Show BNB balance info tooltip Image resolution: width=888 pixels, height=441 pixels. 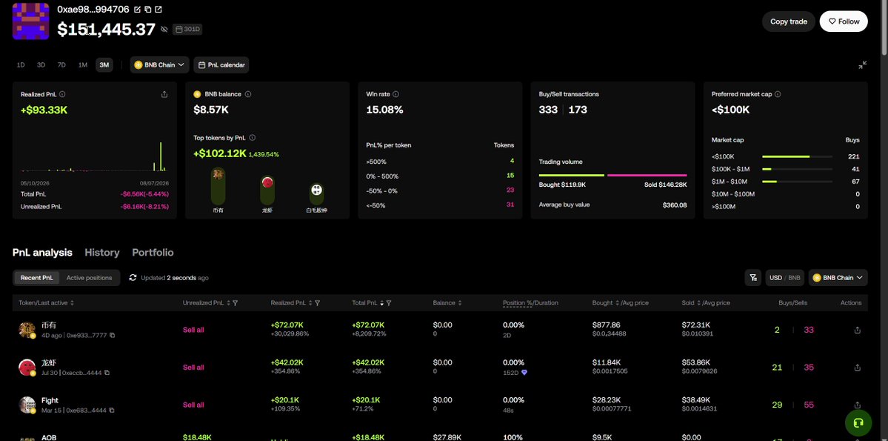[x=248, y=94]
